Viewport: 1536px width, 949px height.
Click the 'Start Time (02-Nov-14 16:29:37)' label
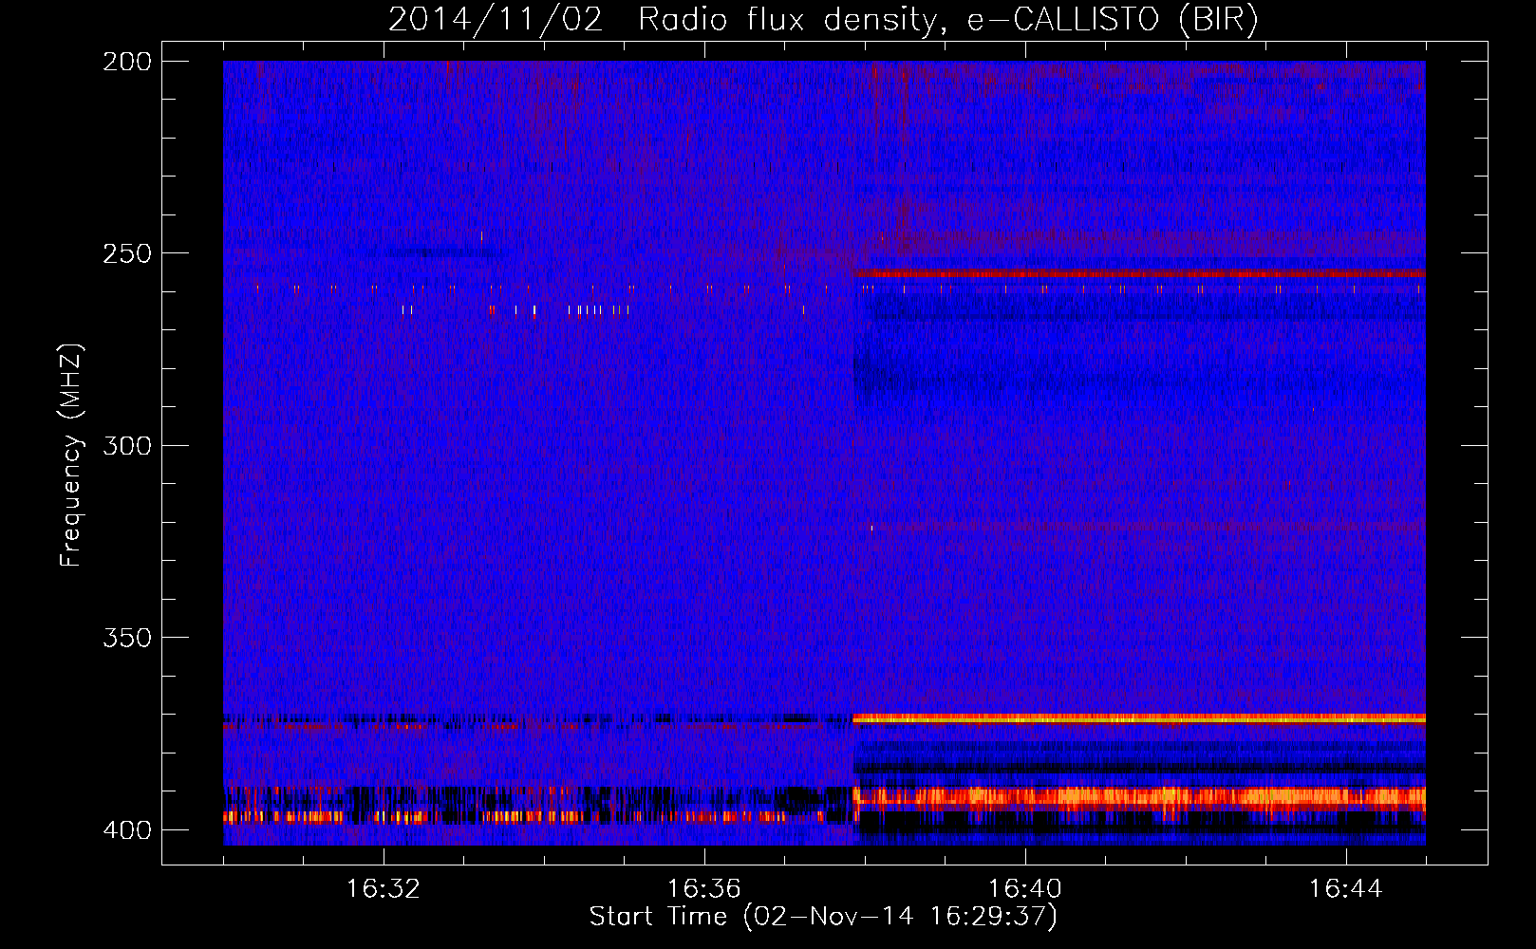(x=823, y=917)
